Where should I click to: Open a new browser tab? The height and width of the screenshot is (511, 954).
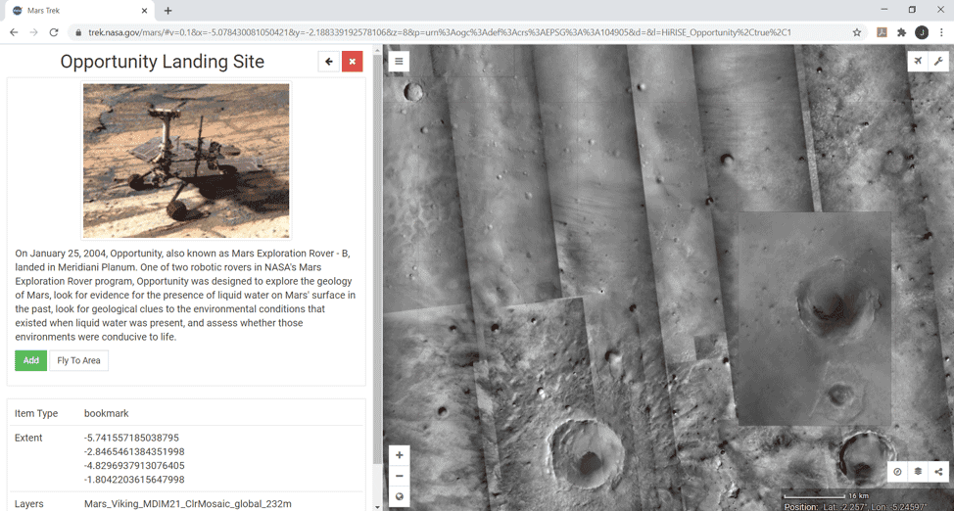coord(167,11)
